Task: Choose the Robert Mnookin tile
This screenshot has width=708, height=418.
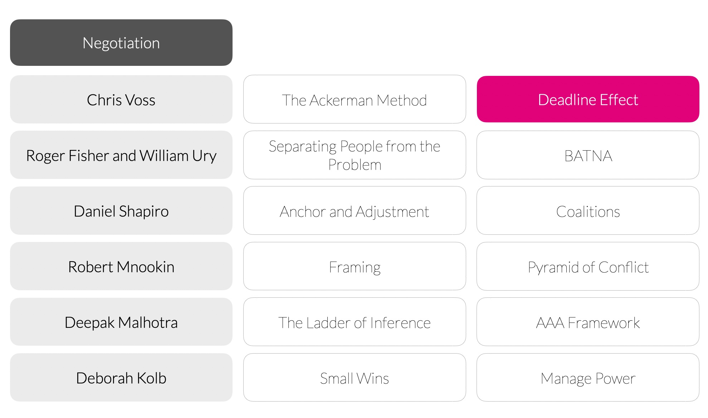Action: coord(121,266)
